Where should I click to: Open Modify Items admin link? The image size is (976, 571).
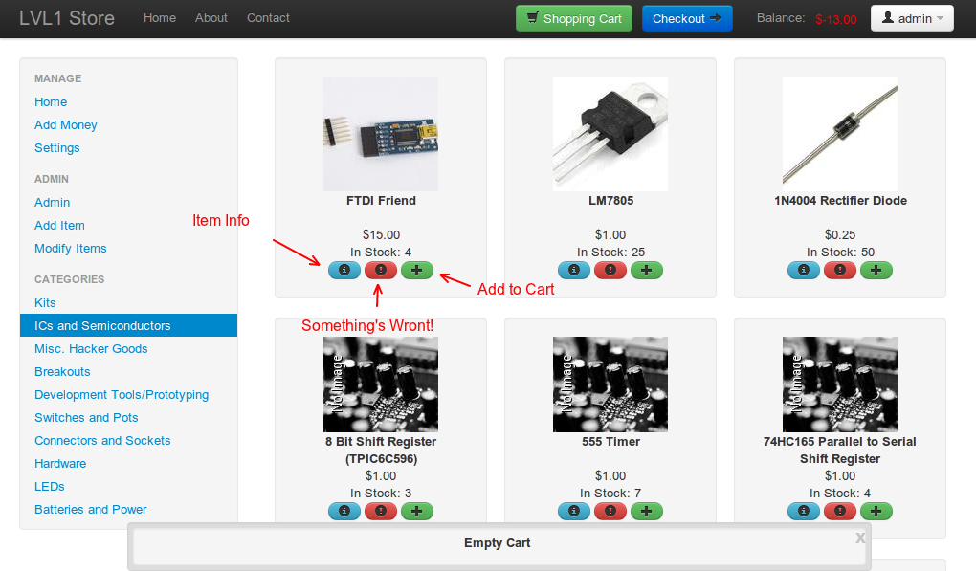70,249
